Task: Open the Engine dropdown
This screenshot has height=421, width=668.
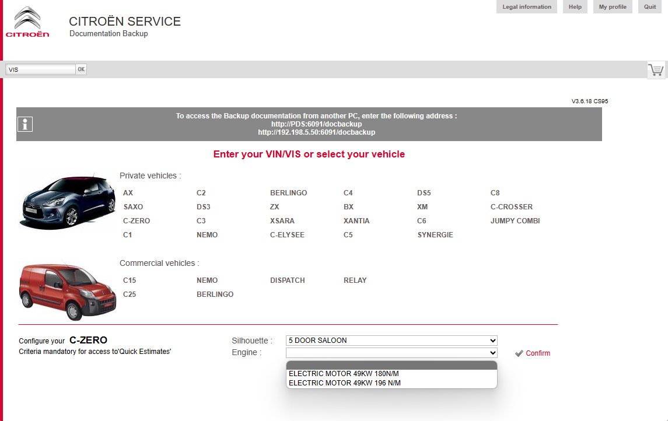Action: click(391, 353)
